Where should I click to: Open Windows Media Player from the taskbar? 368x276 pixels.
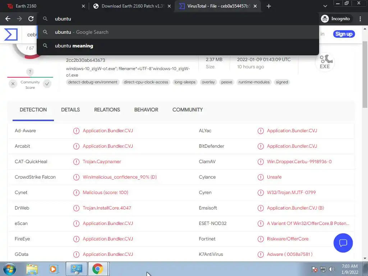click(53, 269)
